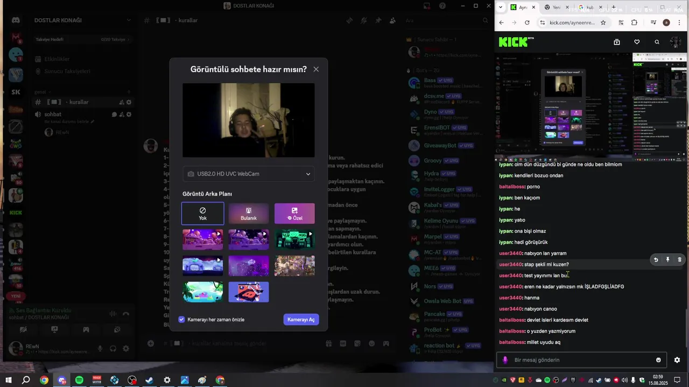Screen dimensions: 689x387
Task: Open Discord channel notification settings icon
Action: tap(364, 20)
